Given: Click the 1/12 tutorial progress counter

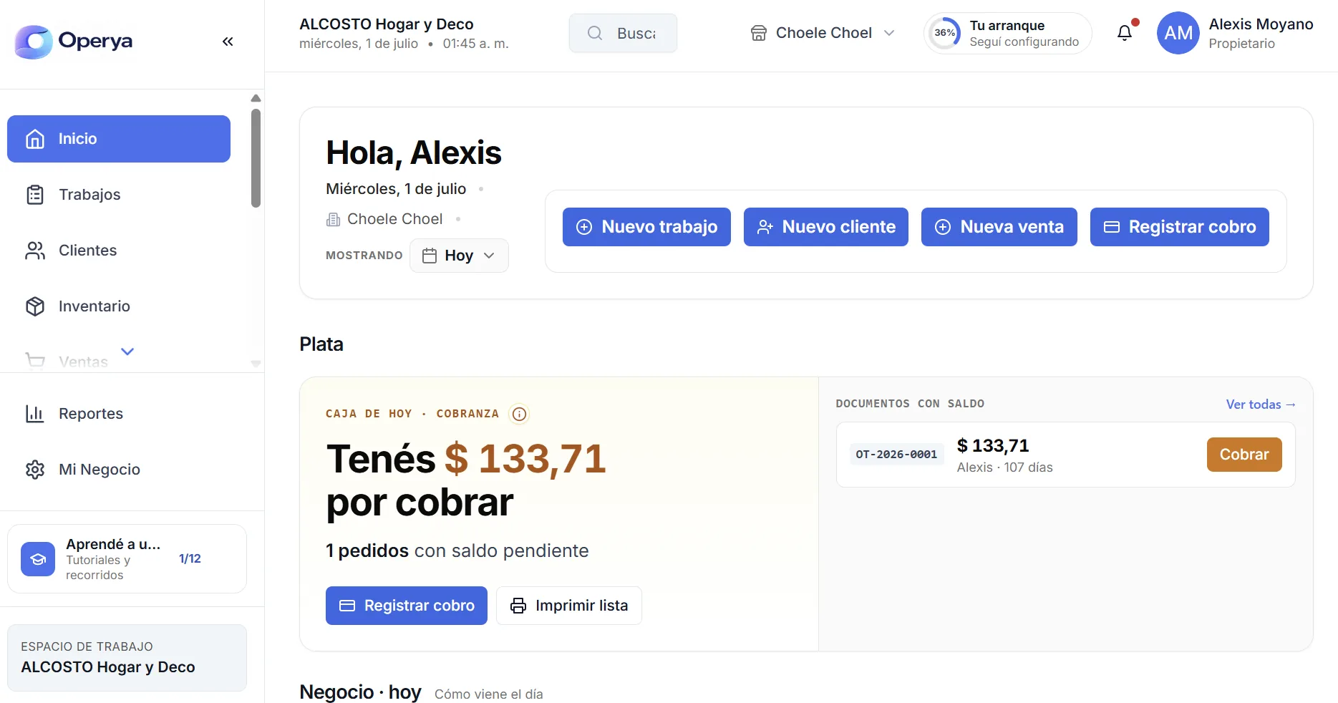Looking at the screenshot, I should 190,559.
